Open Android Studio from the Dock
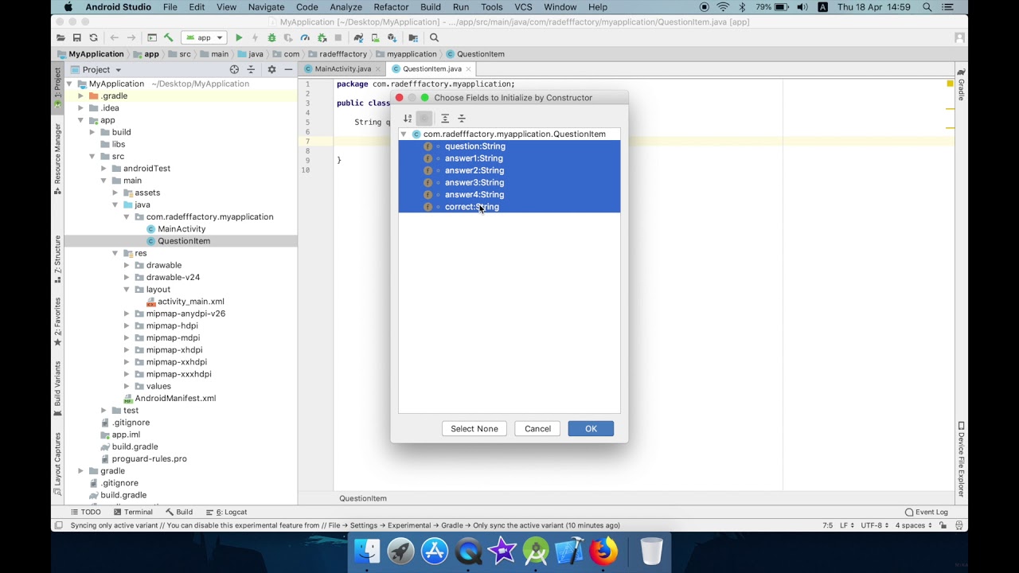 click(x=536, y=551)
